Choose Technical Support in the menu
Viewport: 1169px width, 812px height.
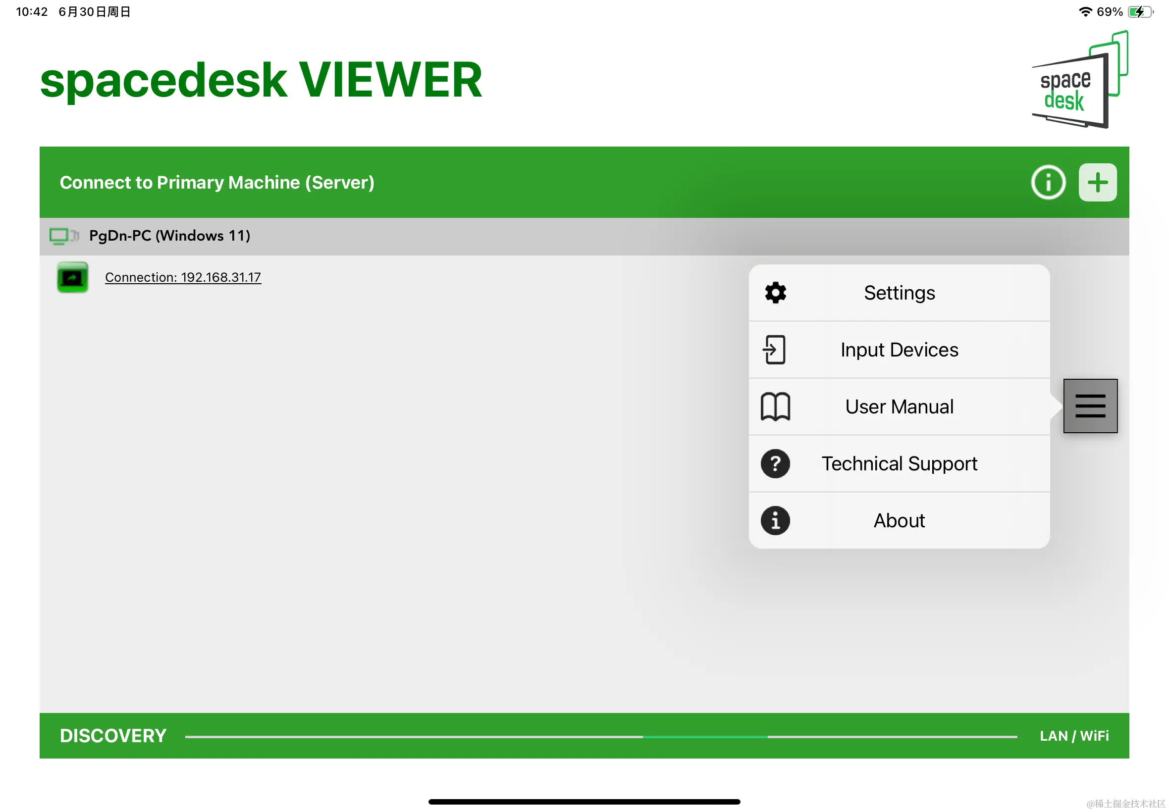pos(899,463)
